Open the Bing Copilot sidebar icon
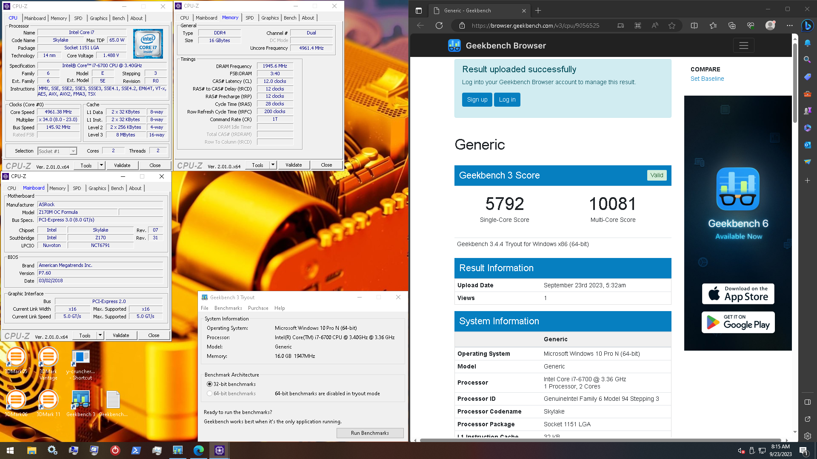 pos(807,25)
